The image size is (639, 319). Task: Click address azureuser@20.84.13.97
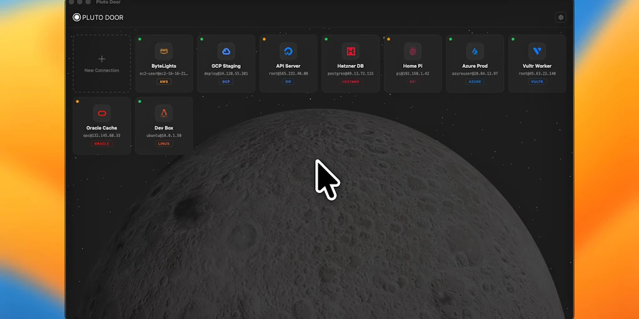click(x=475, y=74)
